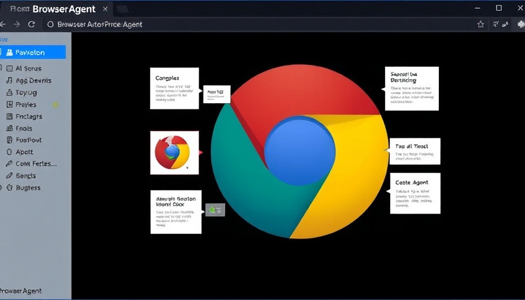
Task: Maximize the browser window
Action: click(x=499, y=8)
